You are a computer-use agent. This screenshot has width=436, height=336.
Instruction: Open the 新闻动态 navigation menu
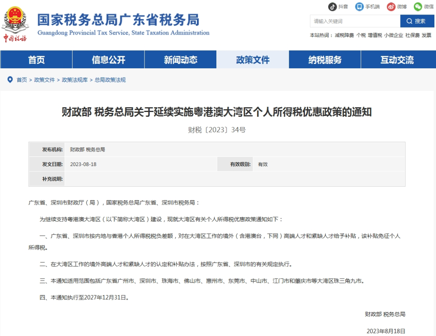[180, 59]
